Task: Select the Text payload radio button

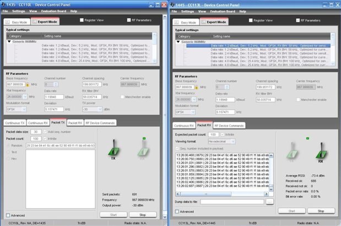Action: point(8,152)
